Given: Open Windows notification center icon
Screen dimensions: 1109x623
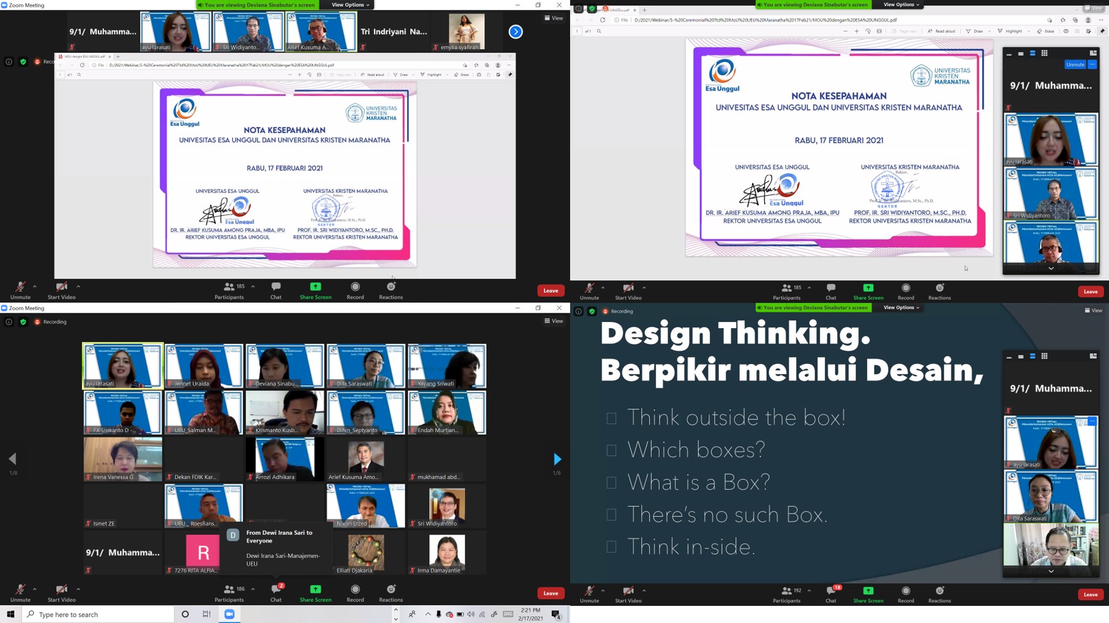Looking at the screenshot, I should coord(556,614).
